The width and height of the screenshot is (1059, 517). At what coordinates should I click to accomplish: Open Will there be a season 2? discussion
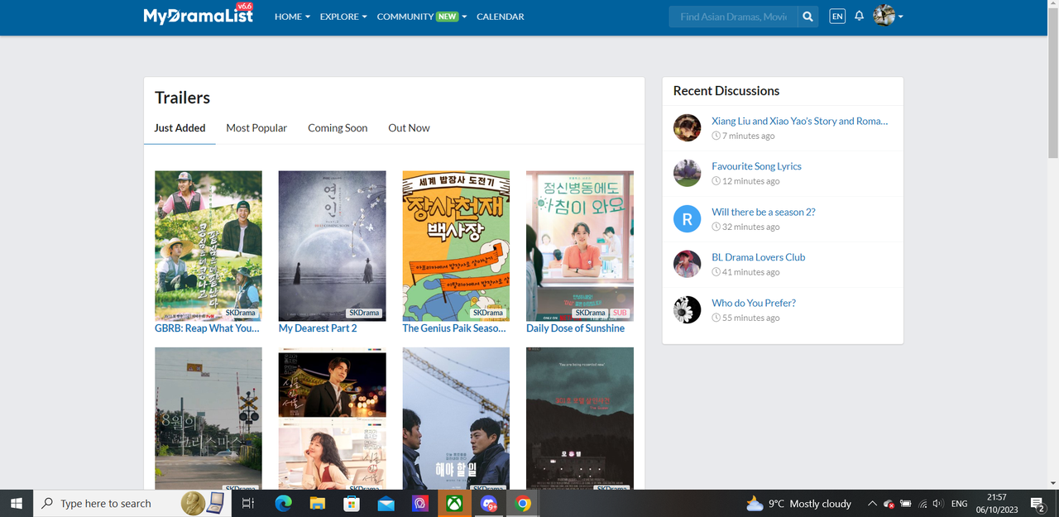(x=763, y=212)
